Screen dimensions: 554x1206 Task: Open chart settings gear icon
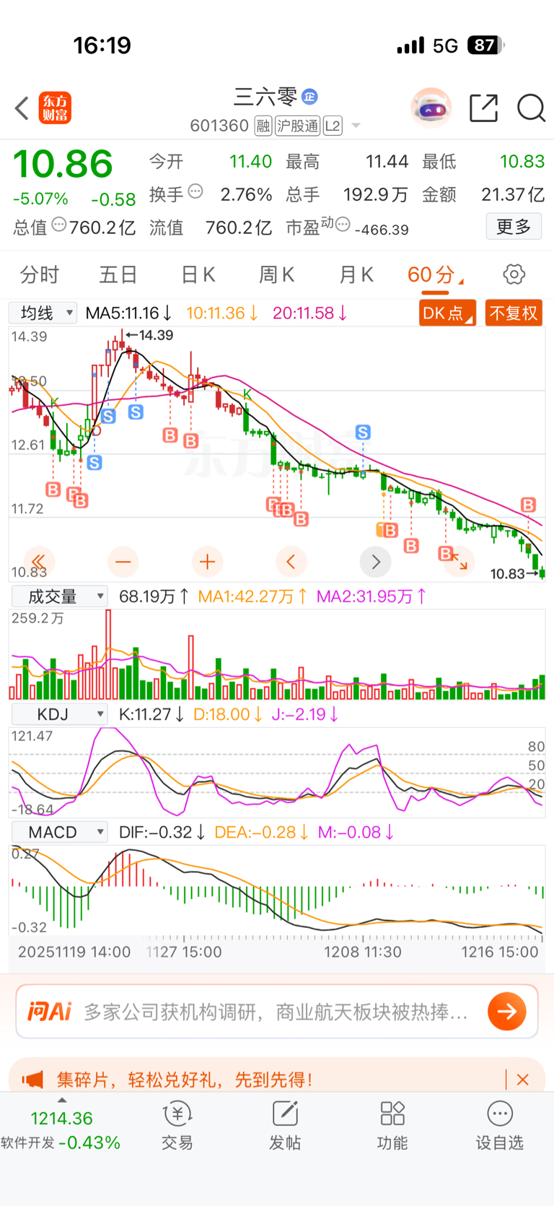tap(514, 274)
